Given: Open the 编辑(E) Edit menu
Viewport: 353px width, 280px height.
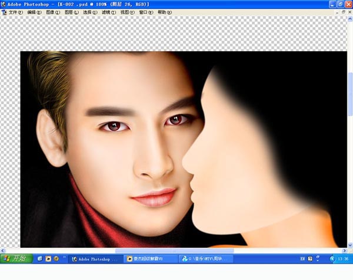Looking at the screenshot, I should [x=34, y=12].
